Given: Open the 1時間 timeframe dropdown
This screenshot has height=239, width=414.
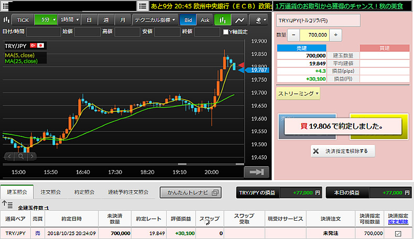Looking at the screenshot, I should point(69,20).
